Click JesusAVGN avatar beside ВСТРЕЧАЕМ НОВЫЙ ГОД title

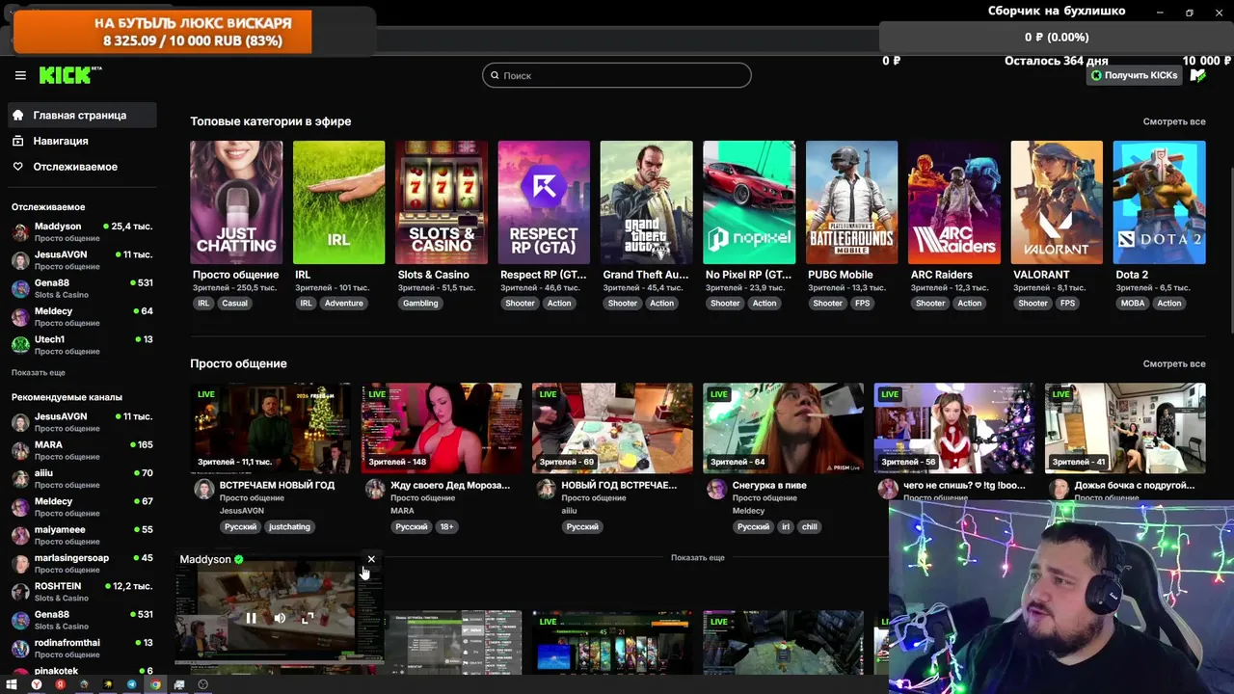pyautogui.click(x=203, y=489)
